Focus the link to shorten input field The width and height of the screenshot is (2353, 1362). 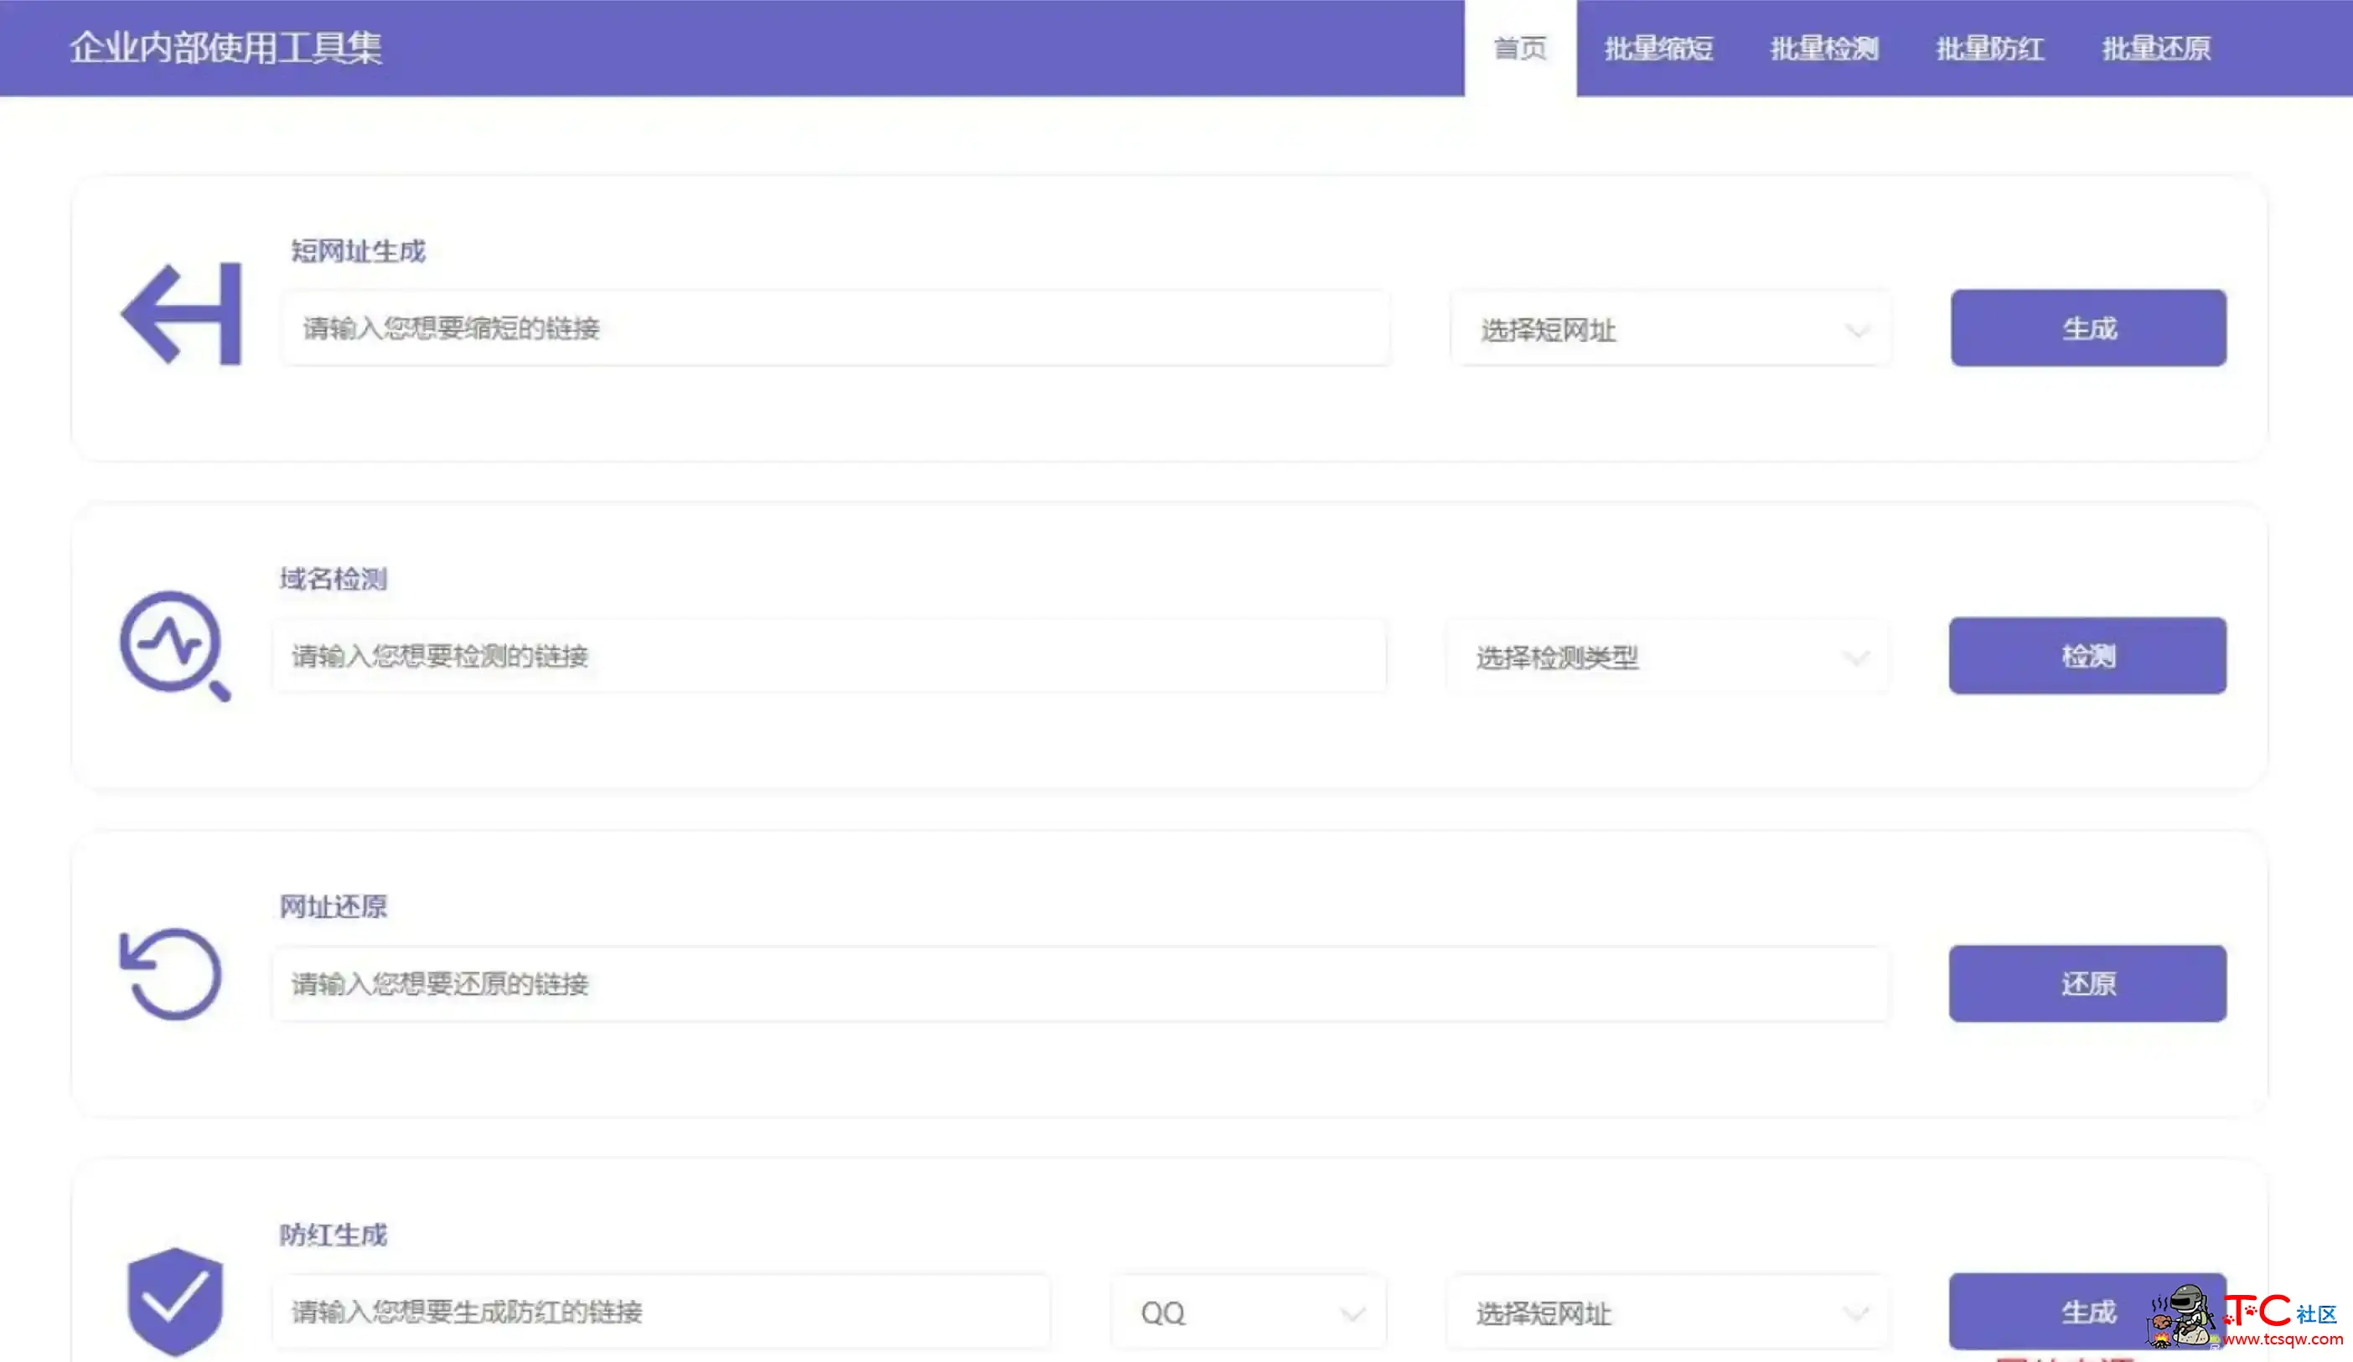click(x=835, y=328)
